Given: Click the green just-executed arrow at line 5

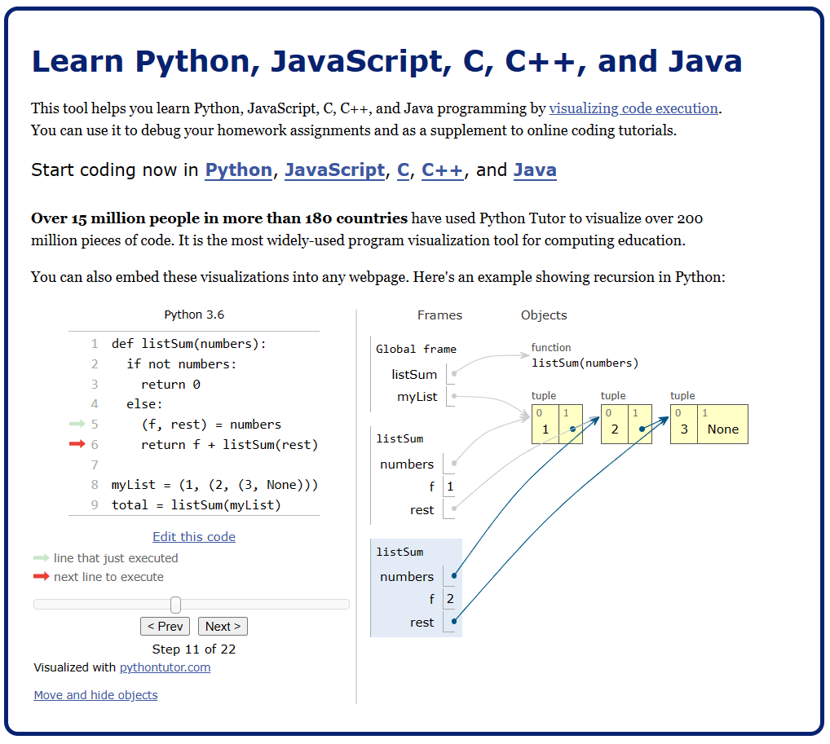Looking at the screenshot, I should pyautogui.click(x=77, y=424).
